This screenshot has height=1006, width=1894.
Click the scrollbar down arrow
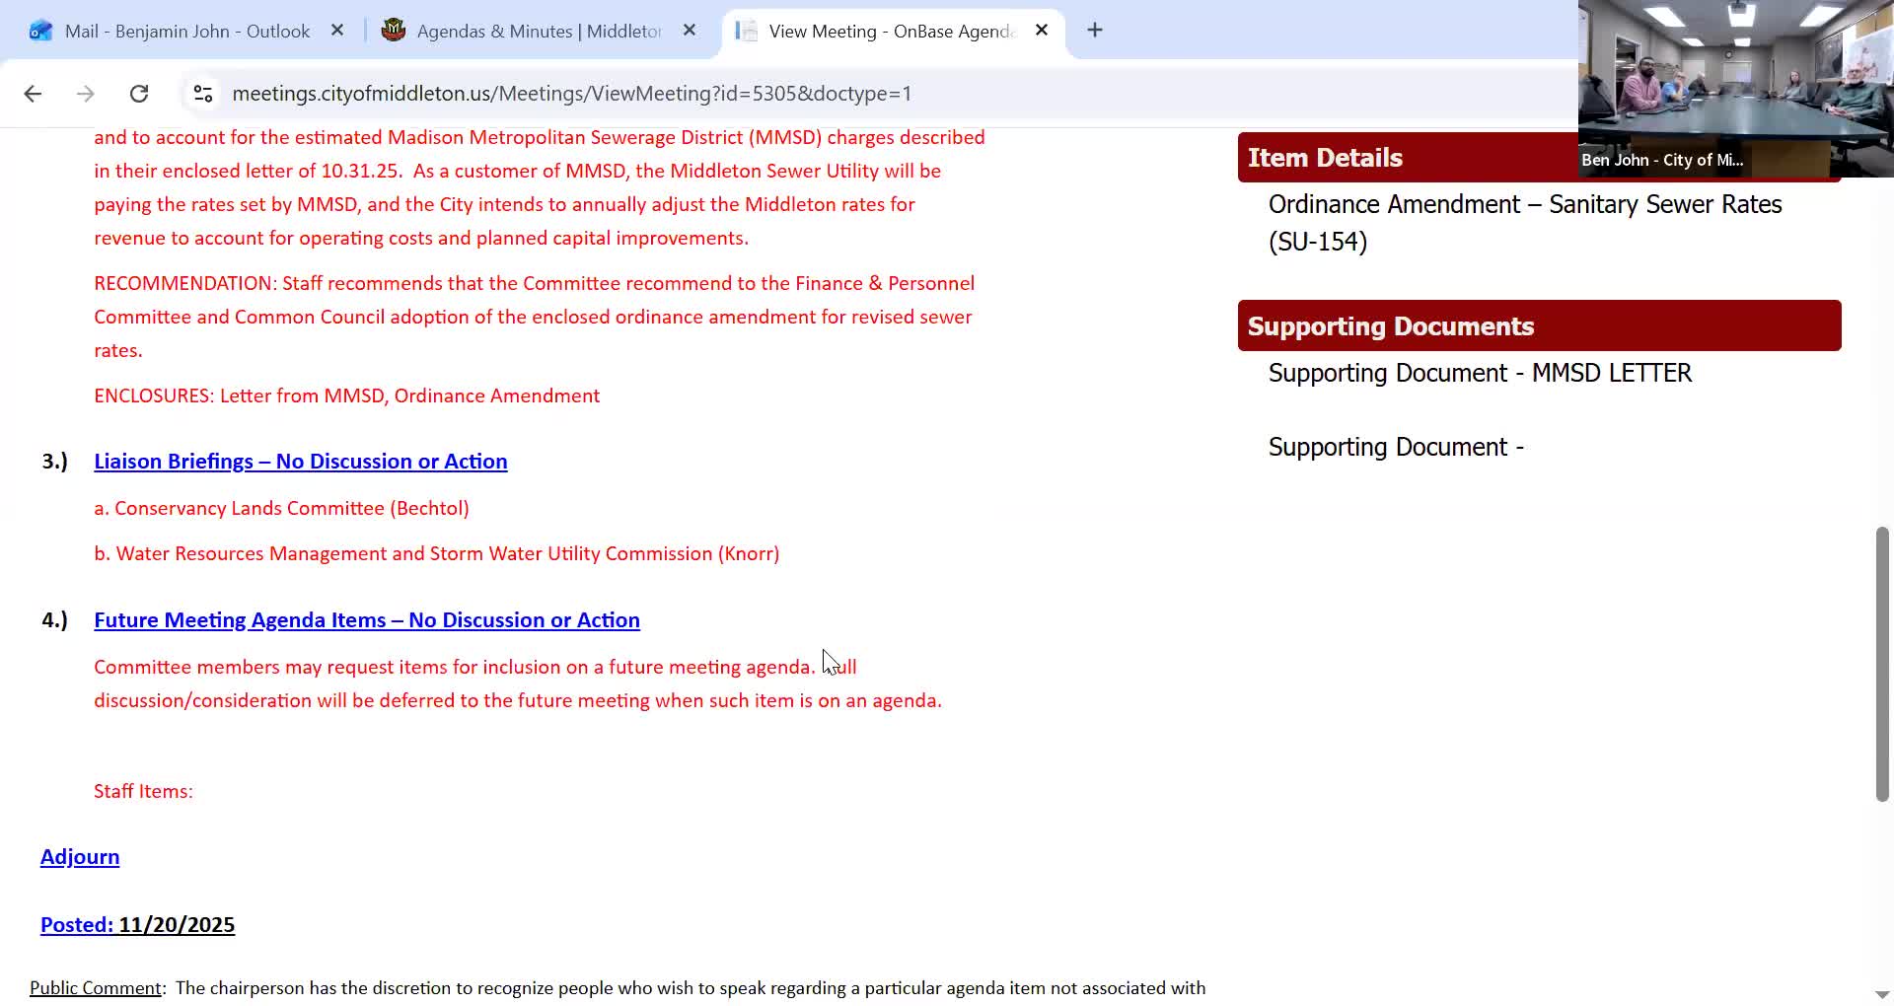(1882, 994)
